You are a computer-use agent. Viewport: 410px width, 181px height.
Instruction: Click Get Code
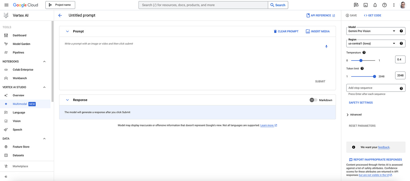(x=373, y=15)
